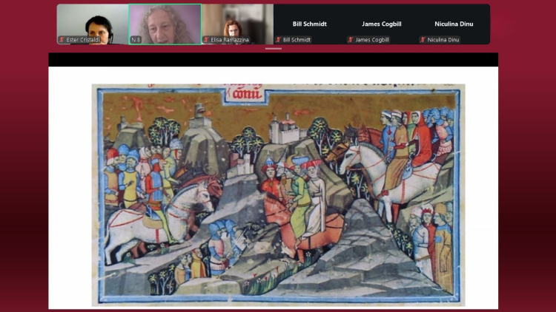Click muted mic icon on Bill Schmidt label
556x312 pixels.
279,40
